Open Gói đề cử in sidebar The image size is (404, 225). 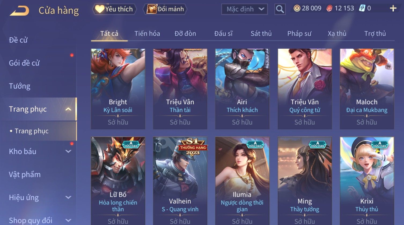(x=24, y=63)
